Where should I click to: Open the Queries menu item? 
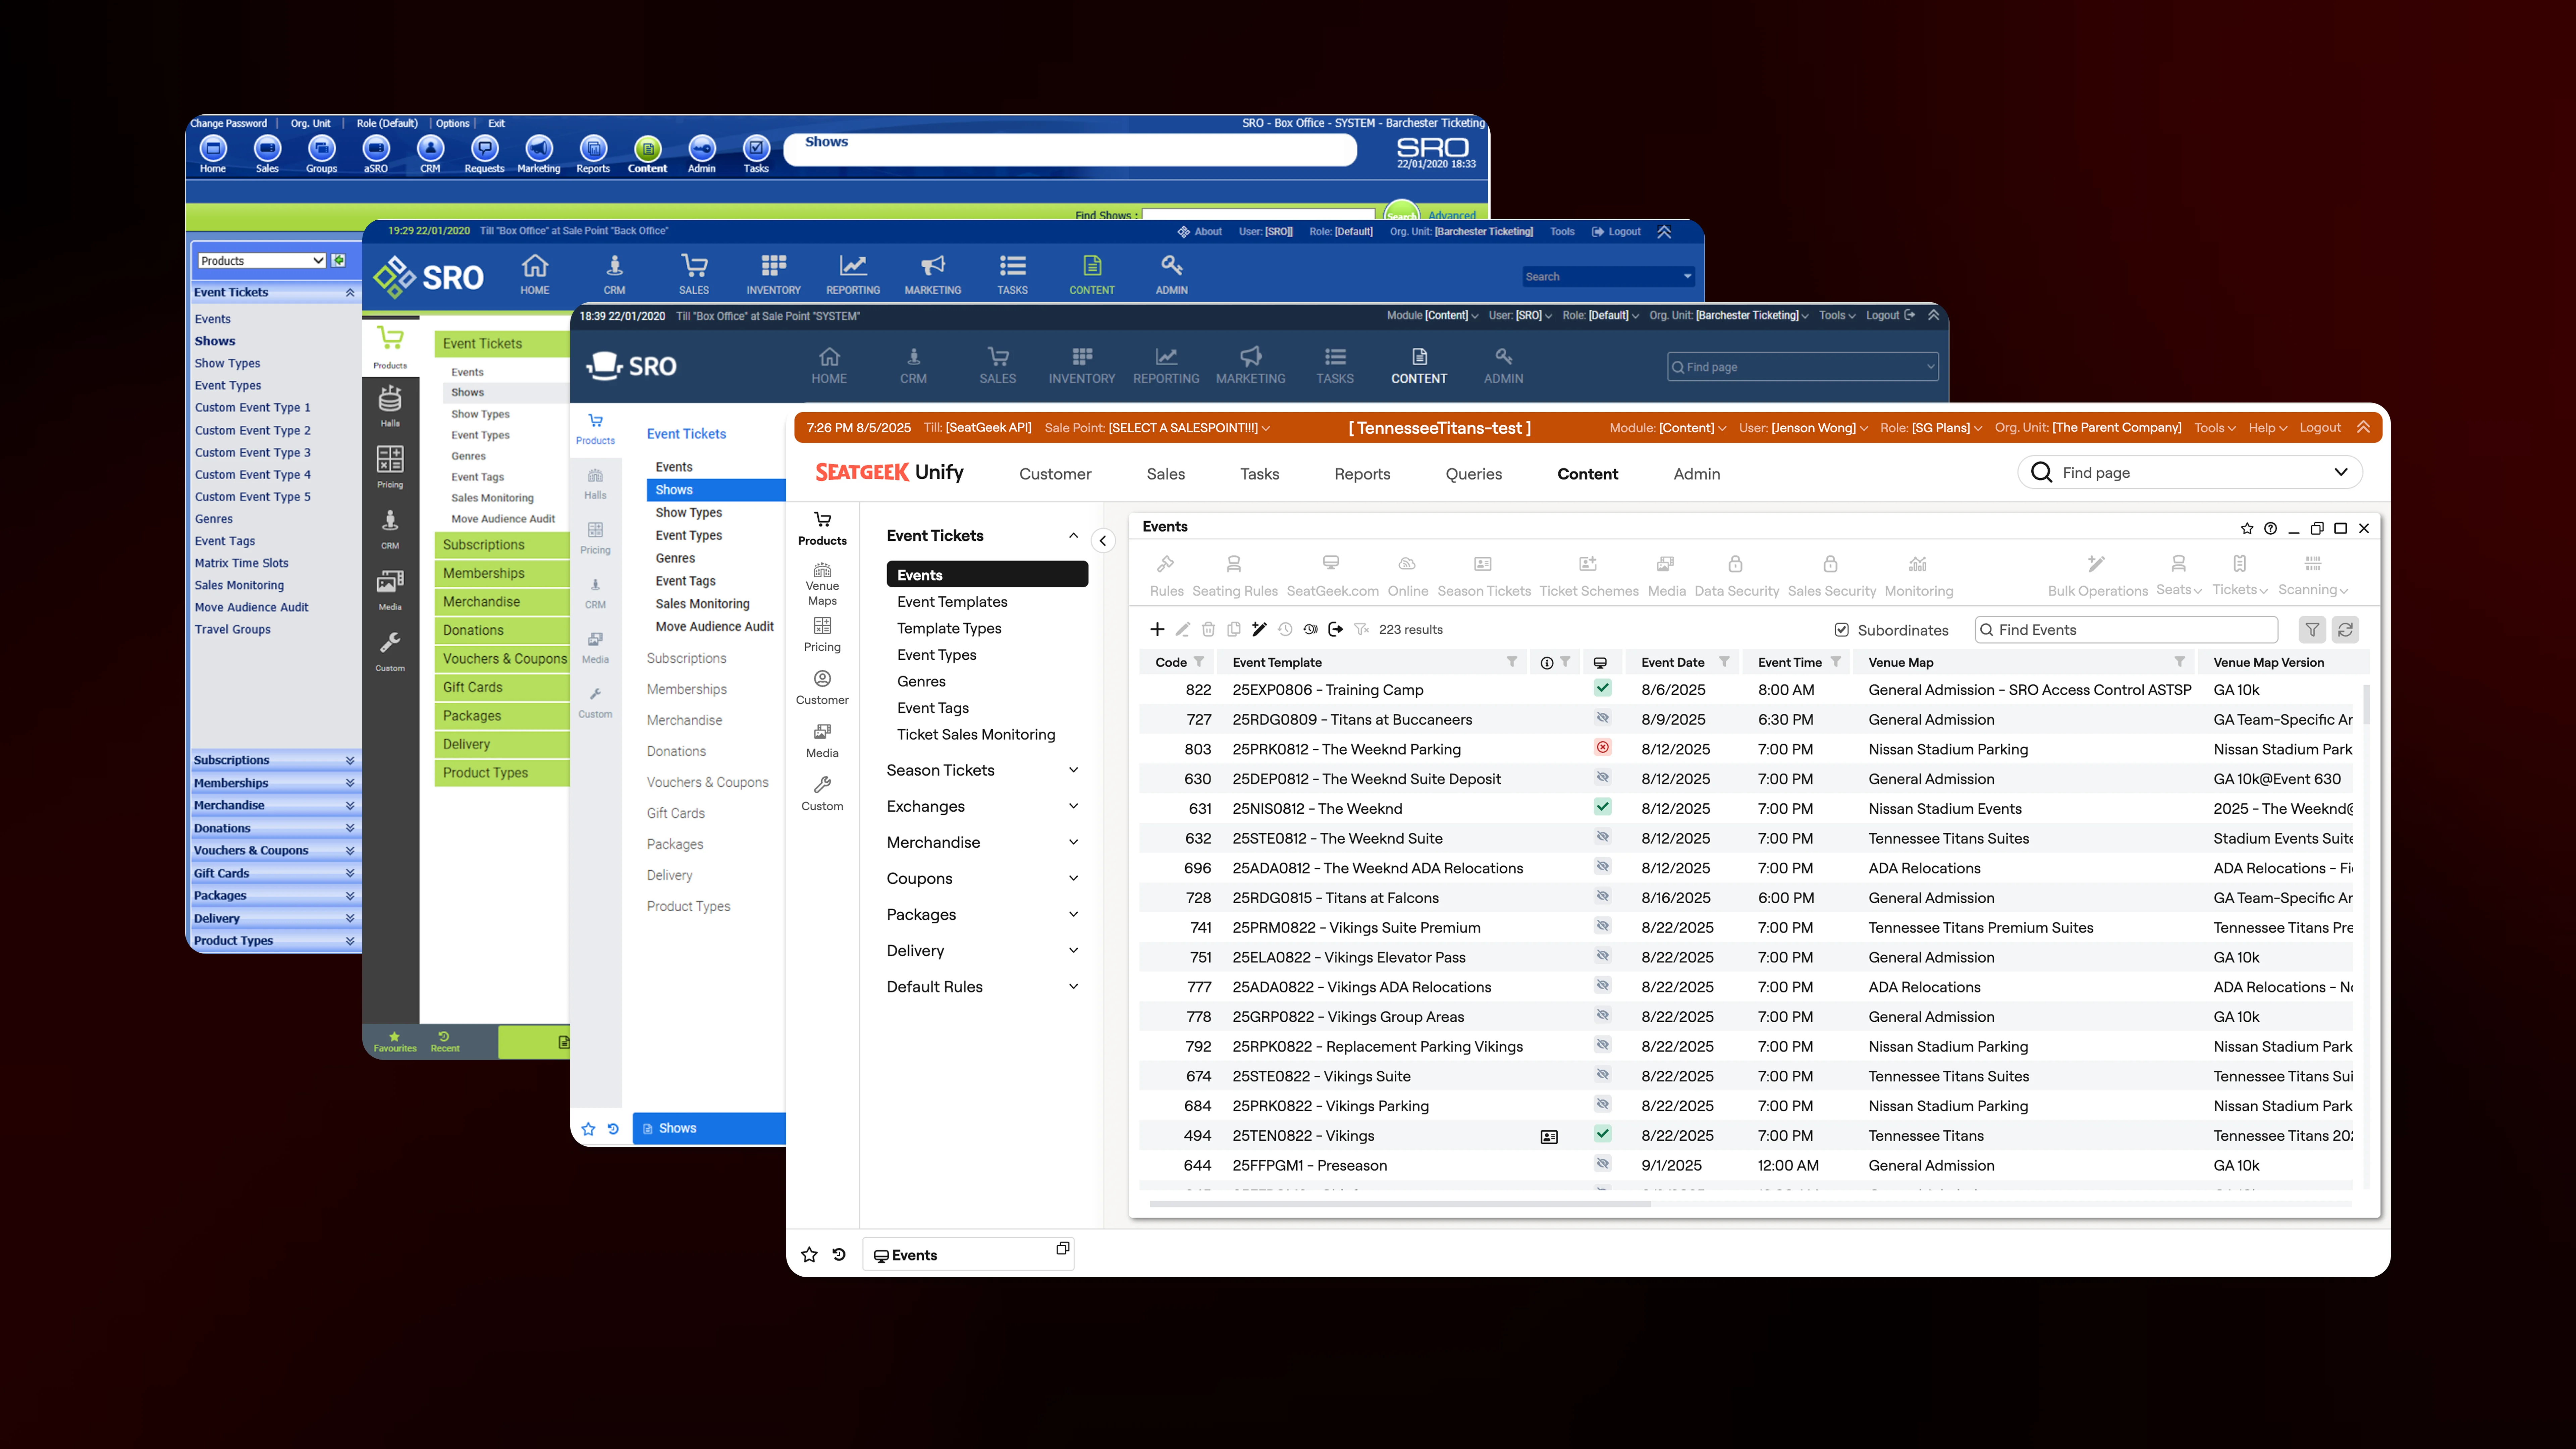(1474, 474)
